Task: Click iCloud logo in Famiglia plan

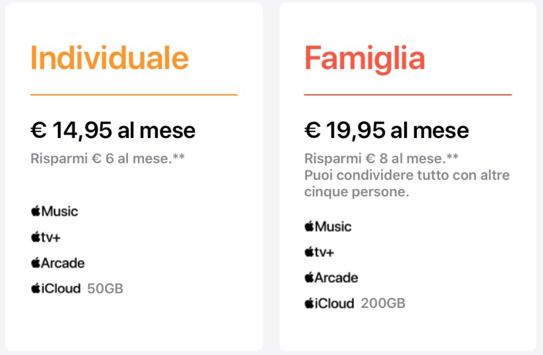Action: 329,303
